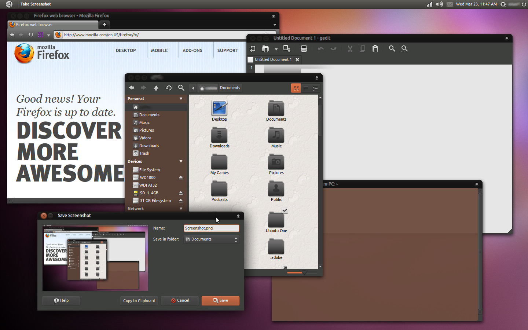528x330 pixels.
Task: Toggle the Ubuntu One sync checkmark
Action: click(285, 210)
